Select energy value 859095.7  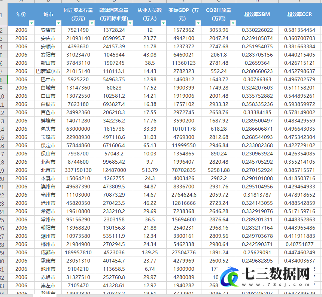[114, 39]
